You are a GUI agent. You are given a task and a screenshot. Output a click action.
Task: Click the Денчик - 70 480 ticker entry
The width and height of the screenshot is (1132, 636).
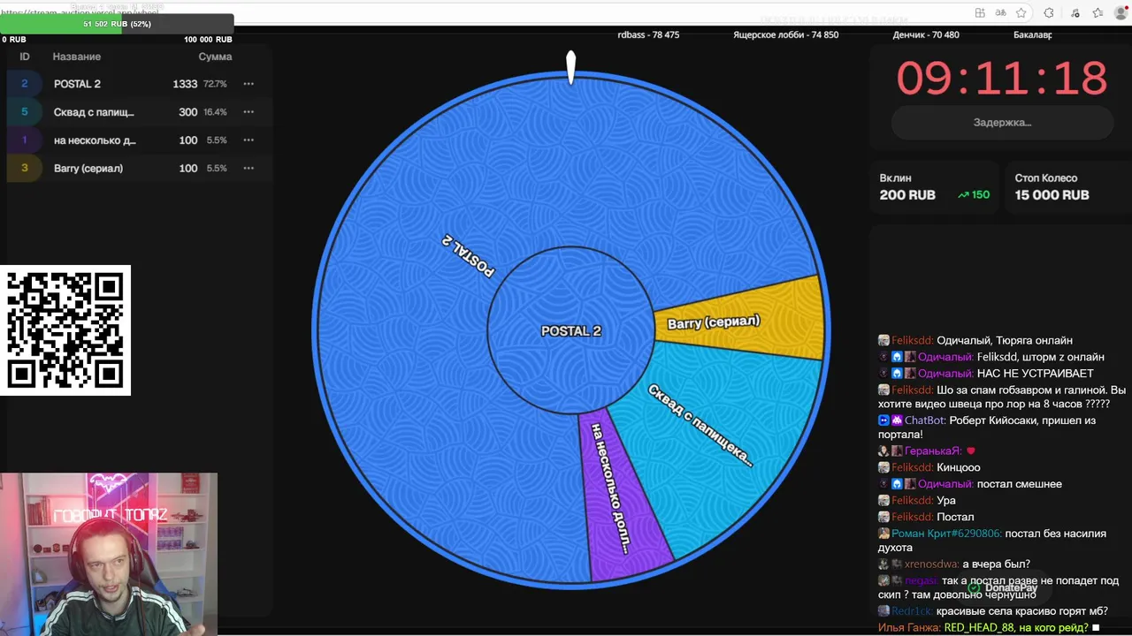(926, 35)
